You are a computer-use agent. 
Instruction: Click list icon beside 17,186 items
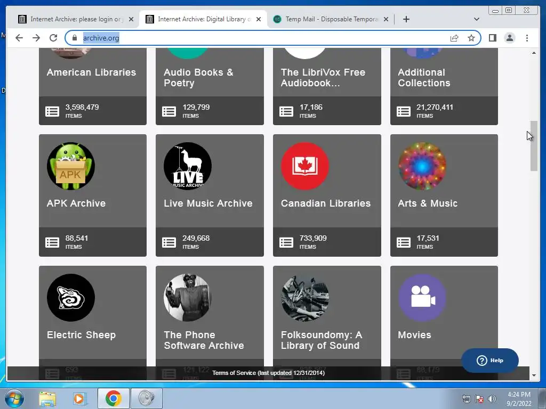pyautogui.click(x=286, y=111)
